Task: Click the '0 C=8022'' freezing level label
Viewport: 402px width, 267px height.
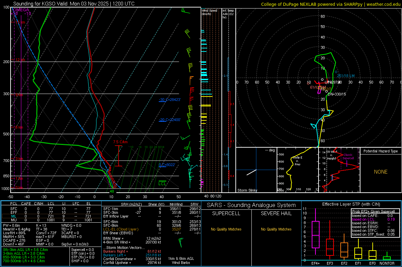Action: pos(167,165)
